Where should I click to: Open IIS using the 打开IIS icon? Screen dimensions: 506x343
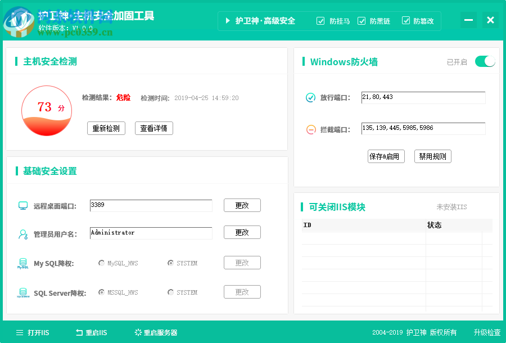(19, 332)
